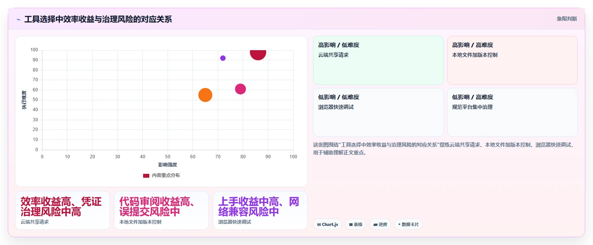
Task: Click 本地文件加版本控制 text in pink quadrant
Action: [474, 55]
